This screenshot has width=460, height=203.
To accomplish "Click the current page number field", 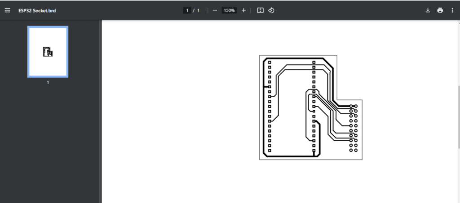I will pyautogui.click(x=187, y=10).
